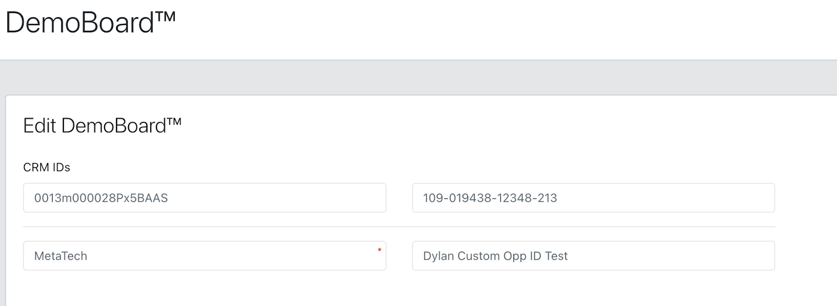Click "213" at the end of second CRM ID
Screen dimensions: 837x306
(x=547, y=198)
